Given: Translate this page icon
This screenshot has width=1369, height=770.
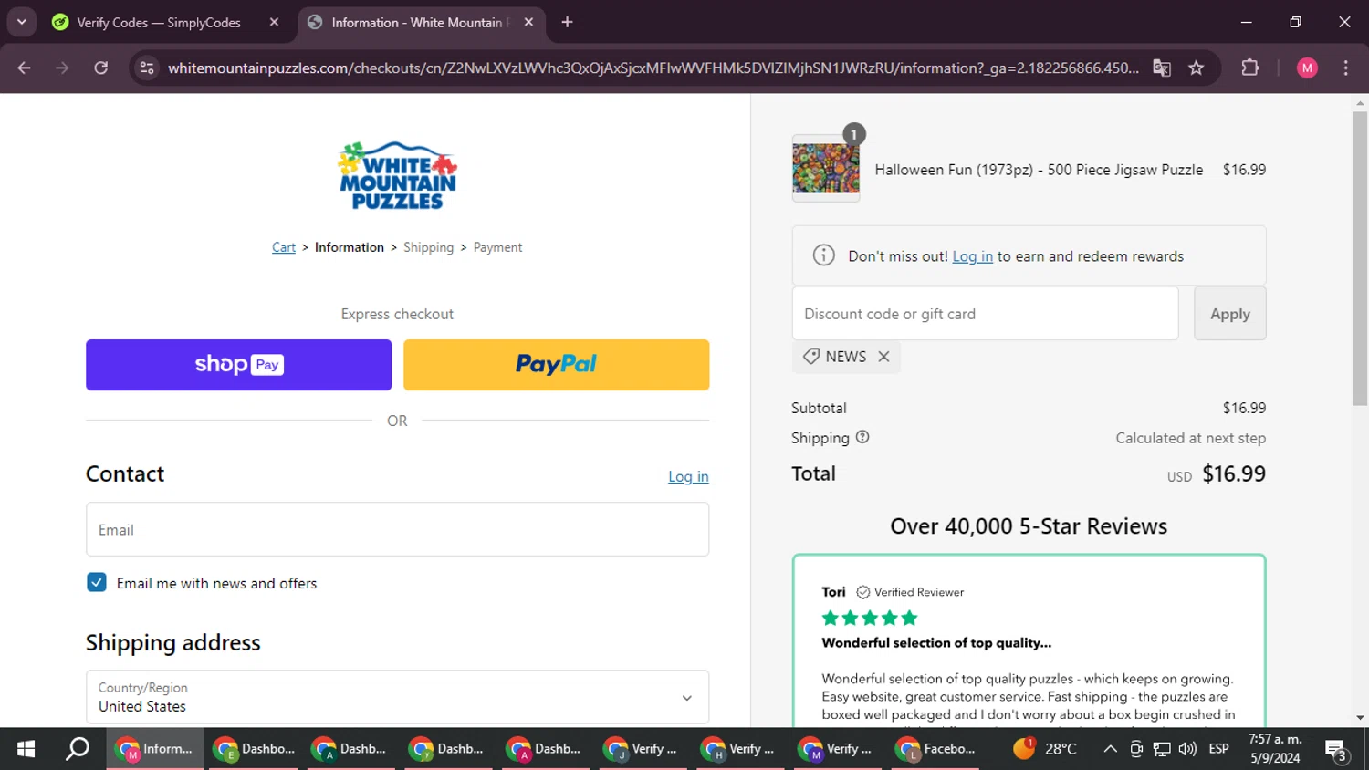Looking at the screenshot, I should pos(1161,68).
